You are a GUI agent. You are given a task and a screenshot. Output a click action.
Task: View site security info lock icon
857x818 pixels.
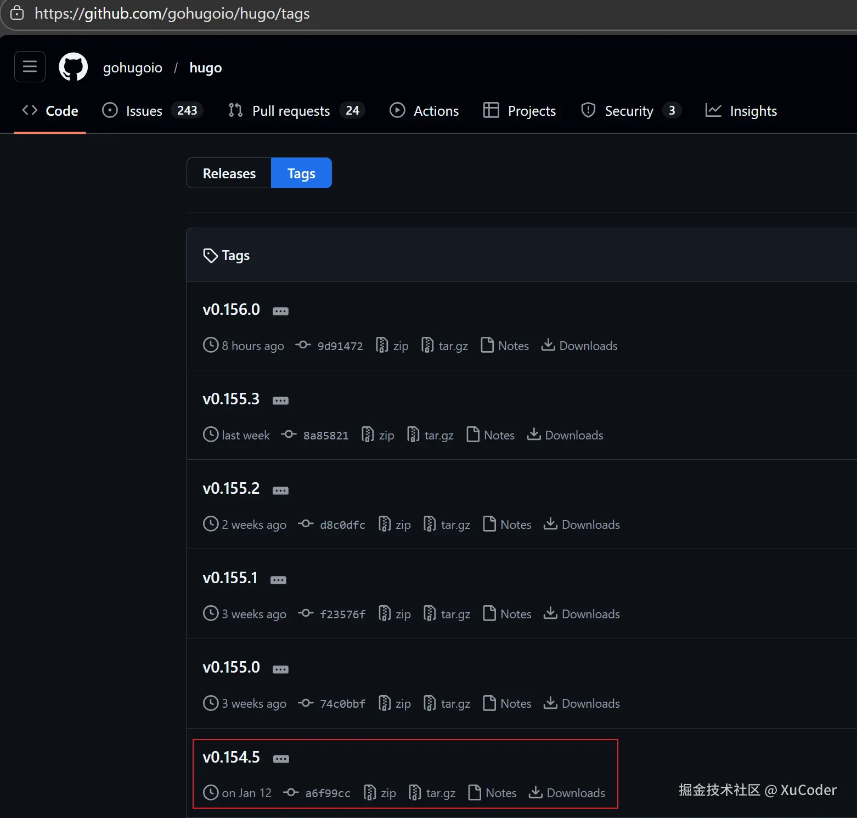click(17, 13)
